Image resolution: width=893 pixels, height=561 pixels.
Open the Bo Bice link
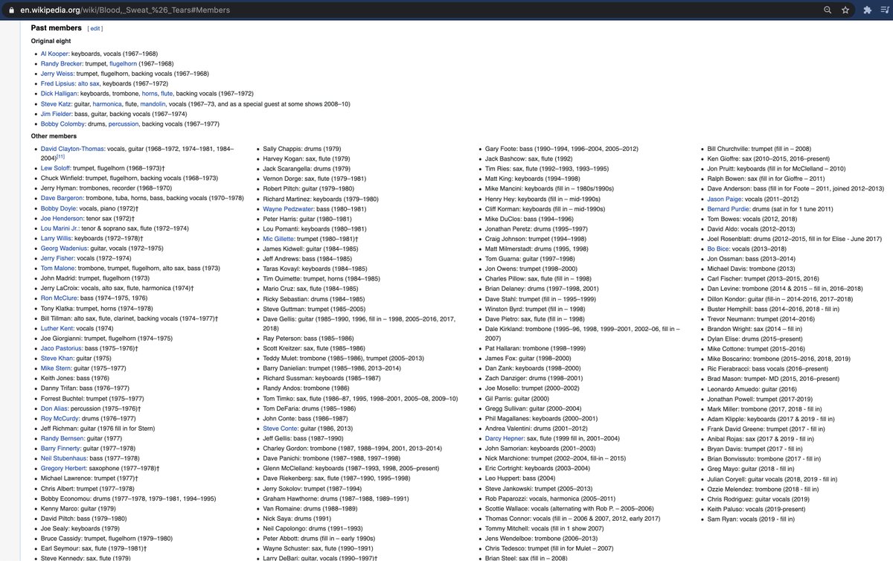point(719,249)
